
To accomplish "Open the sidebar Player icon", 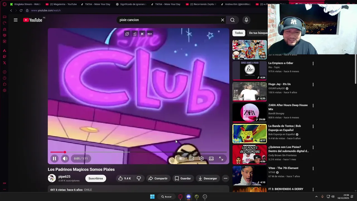I will 4,72.
